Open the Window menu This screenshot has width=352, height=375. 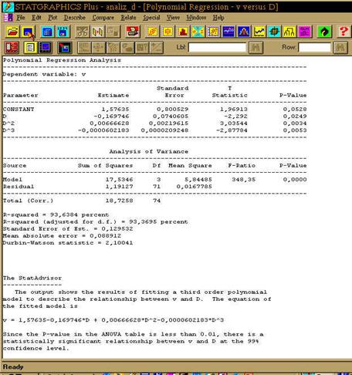(196, 18)
